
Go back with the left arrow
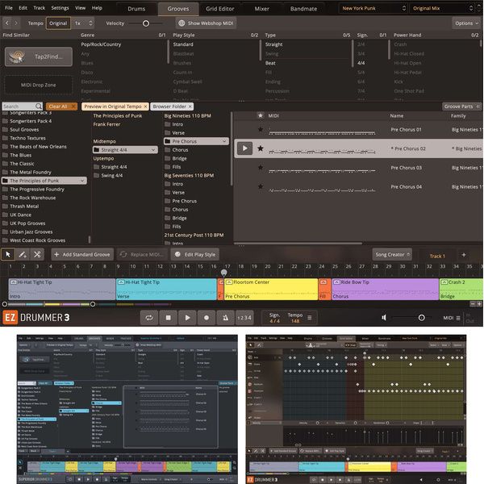7,23
